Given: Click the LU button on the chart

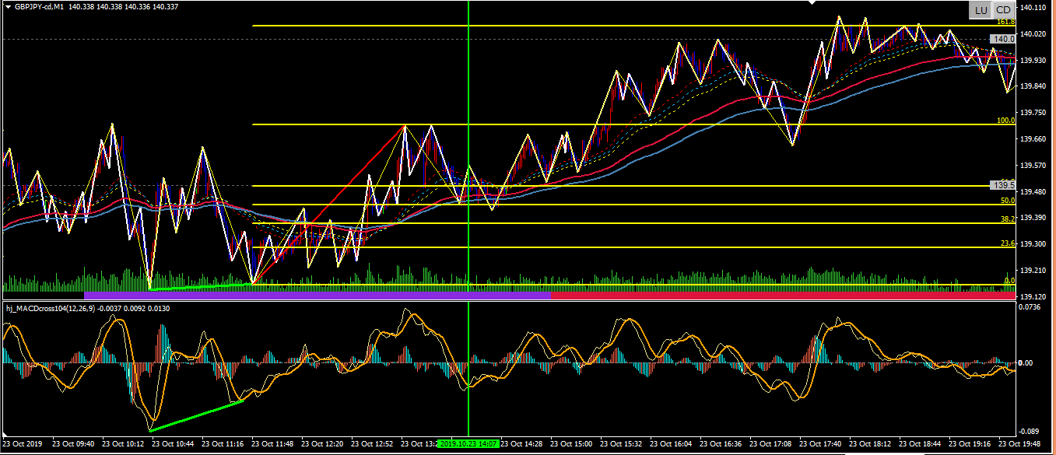Looking at the screenshot, I should (x=980, y=10).
